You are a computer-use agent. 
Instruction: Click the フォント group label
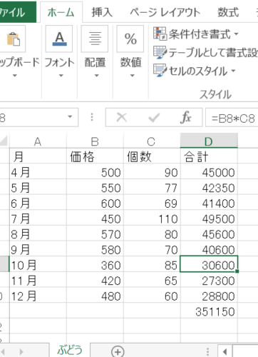point(59,62)
